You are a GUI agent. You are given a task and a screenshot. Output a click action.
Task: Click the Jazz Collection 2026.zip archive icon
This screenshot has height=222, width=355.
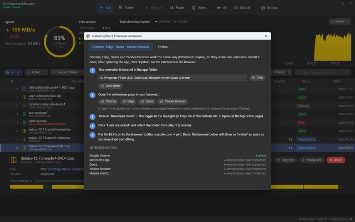pyautogui.click(x=24, y=97)
